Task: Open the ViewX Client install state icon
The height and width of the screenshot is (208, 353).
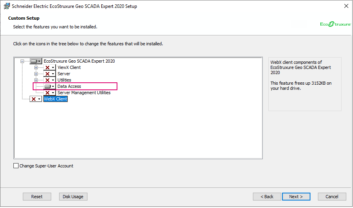Action: click(x=49, y=68)
